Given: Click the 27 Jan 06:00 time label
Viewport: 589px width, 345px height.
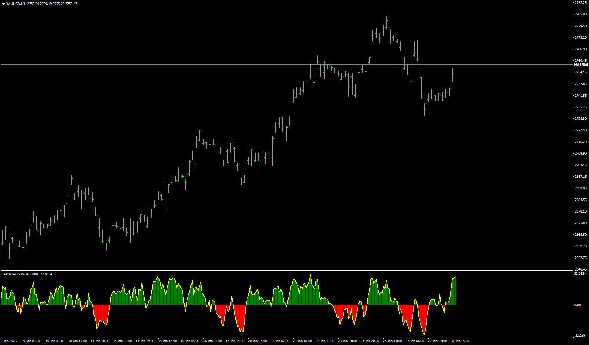Looking at the screenshot, I should coord(415,341).
